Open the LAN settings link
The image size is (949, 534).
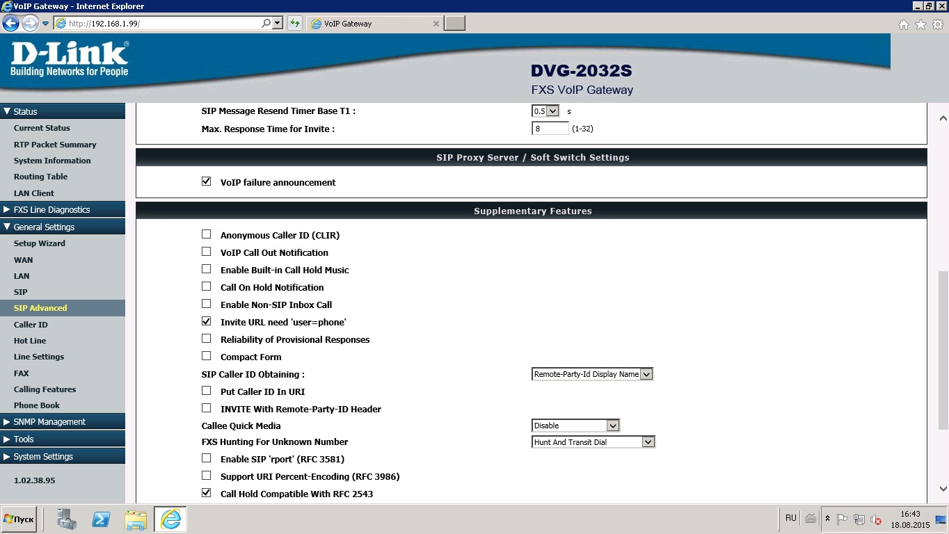point(22,276)
